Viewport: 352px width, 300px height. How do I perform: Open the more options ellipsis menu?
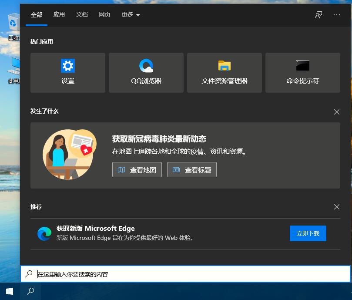(336, 14)
